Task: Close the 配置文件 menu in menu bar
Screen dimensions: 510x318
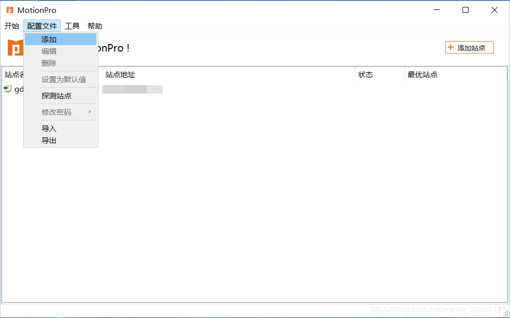Action: [x=42, y=26]
